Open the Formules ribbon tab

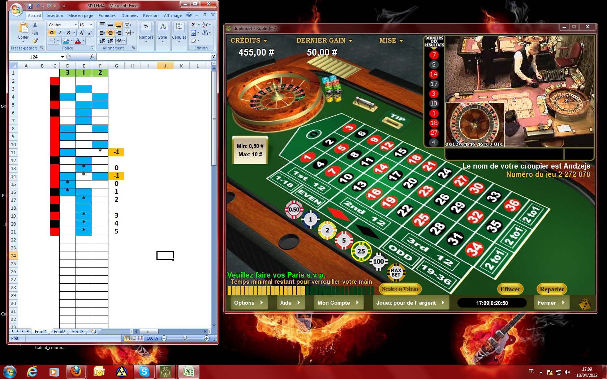107,16
